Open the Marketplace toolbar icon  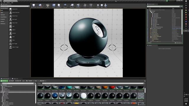(x=59, y=5)
